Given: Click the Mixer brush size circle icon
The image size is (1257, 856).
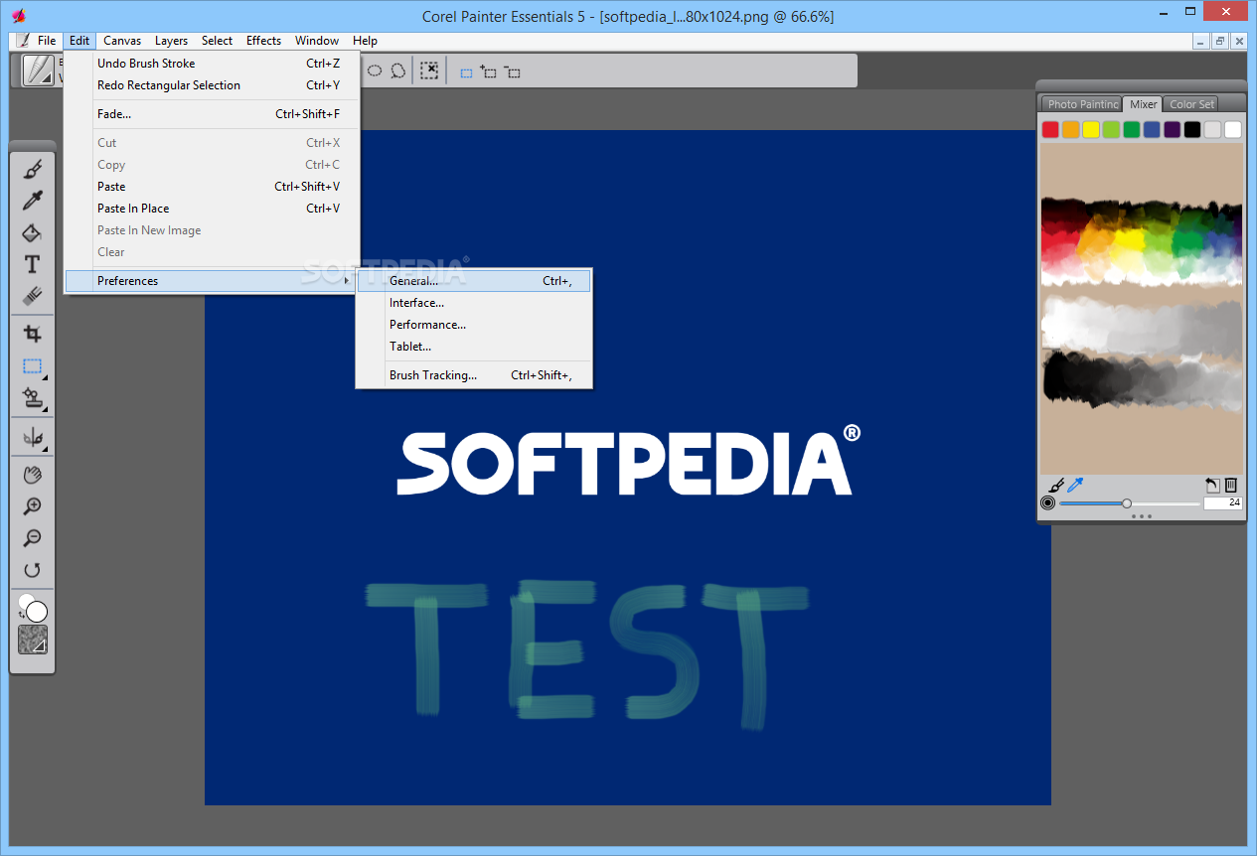Looking at the screenshot, I should pyautogui.click(x=1047, y=503).
